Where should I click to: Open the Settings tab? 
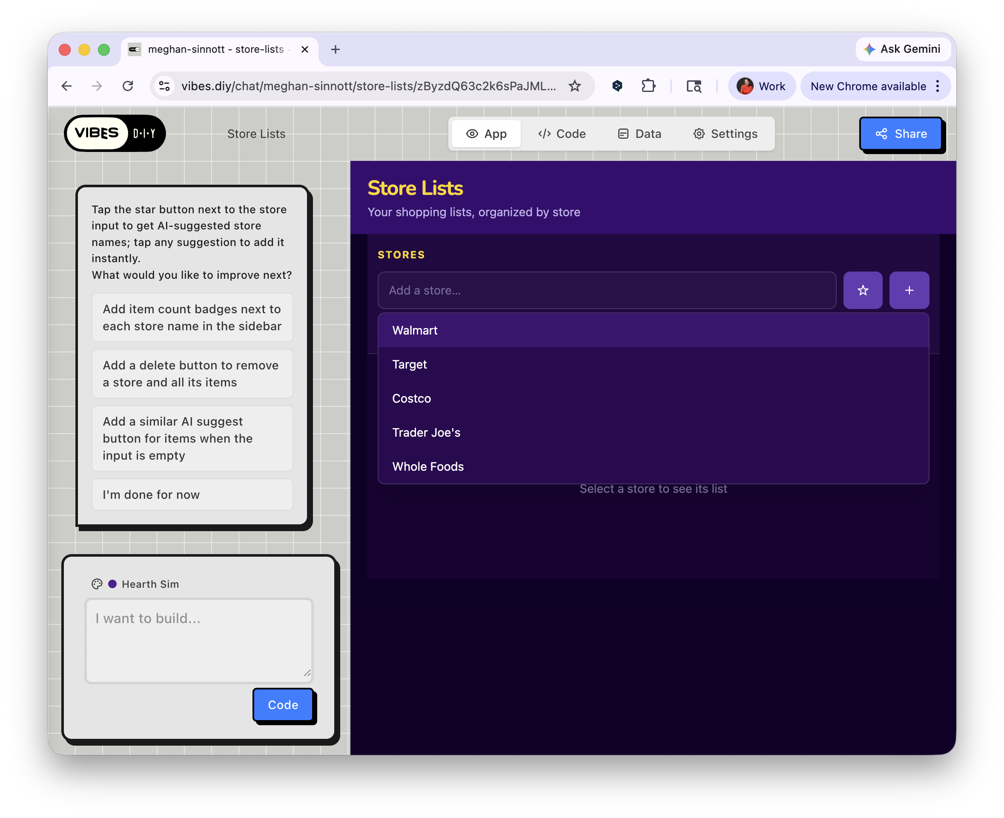tap(726, 134)
